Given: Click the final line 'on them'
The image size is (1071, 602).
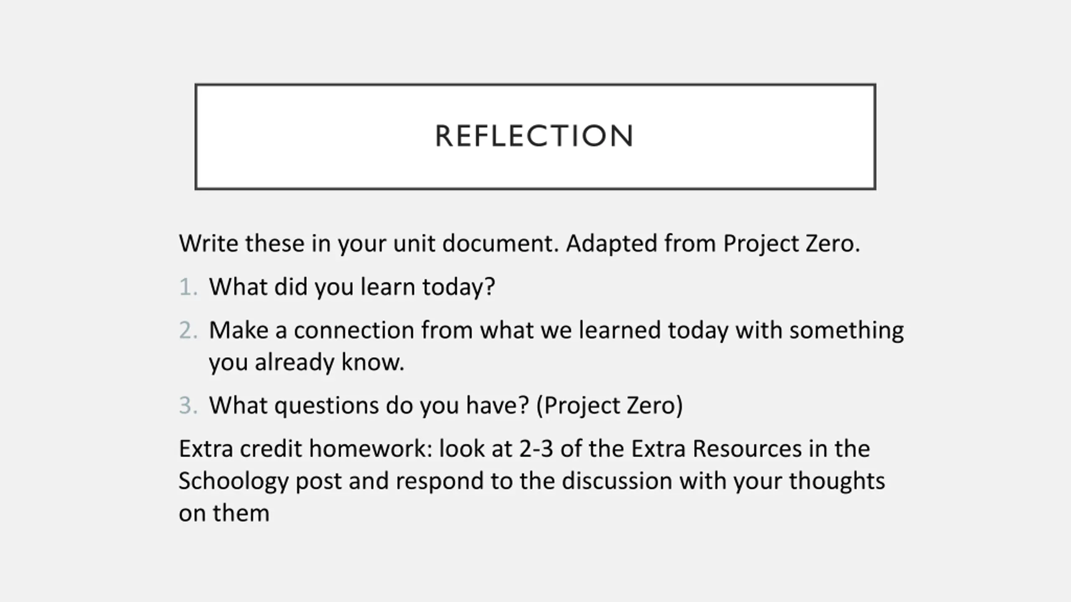Looking at the screenshot, I should (224, 513).
